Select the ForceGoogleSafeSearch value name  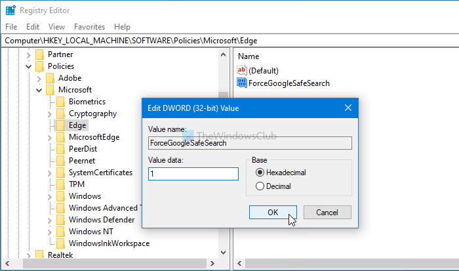click(289, 83)
